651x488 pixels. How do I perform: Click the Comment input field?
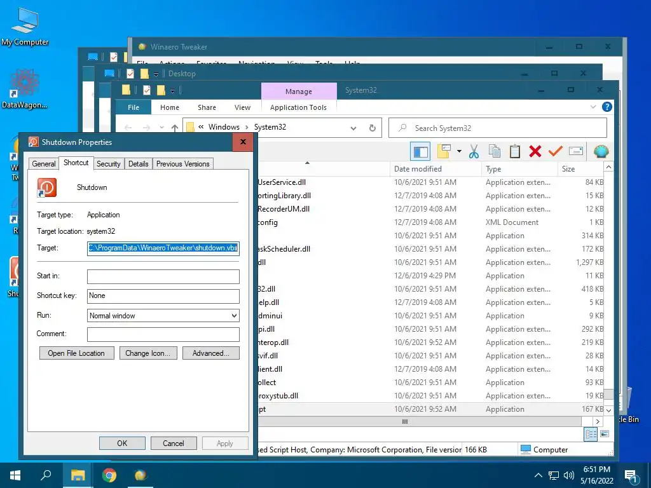[x=163, y=334]
